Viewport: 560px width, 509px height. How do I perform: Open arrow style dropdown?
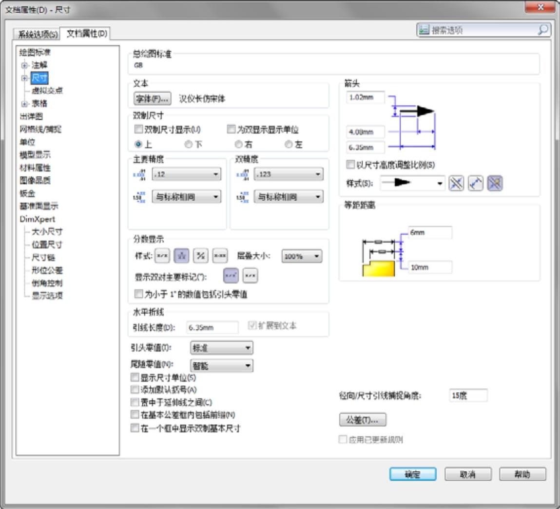(x=412, y=183)
